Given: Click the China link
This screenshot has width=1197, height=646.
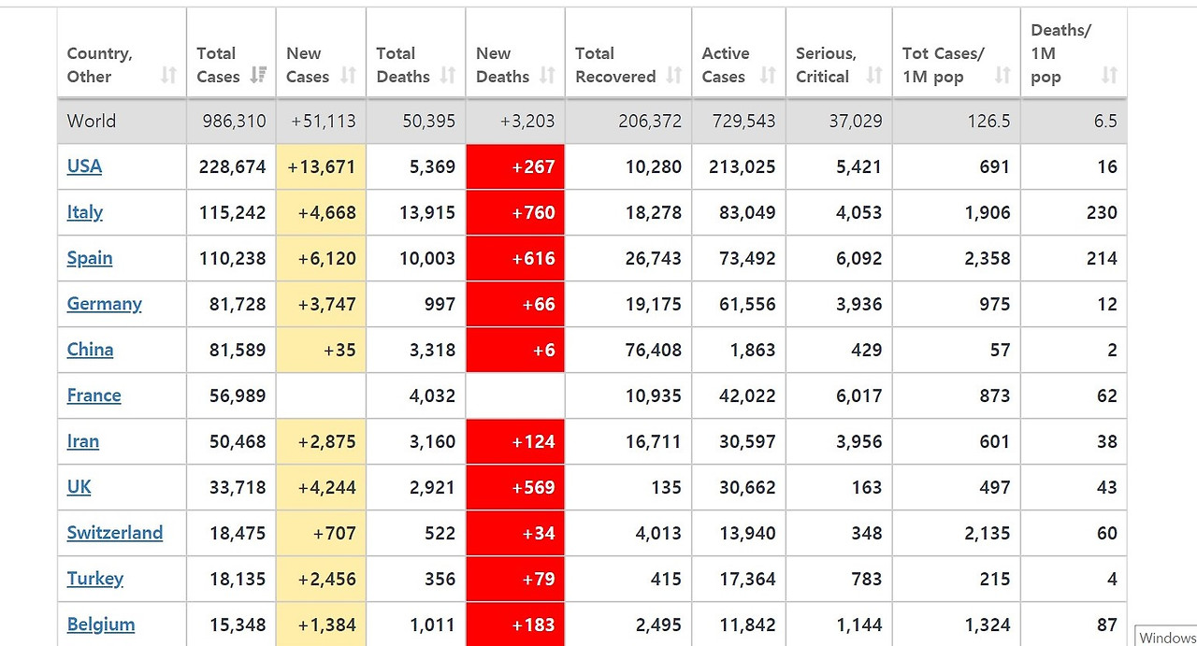Looking at the screenshot, I should click(x=90, y=350).
